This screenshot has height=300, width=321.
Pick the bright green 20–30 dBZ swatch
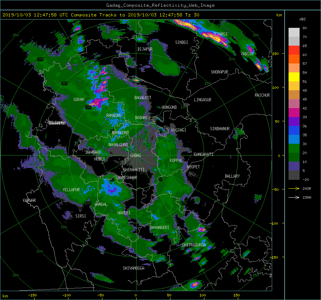pos(294,148)
